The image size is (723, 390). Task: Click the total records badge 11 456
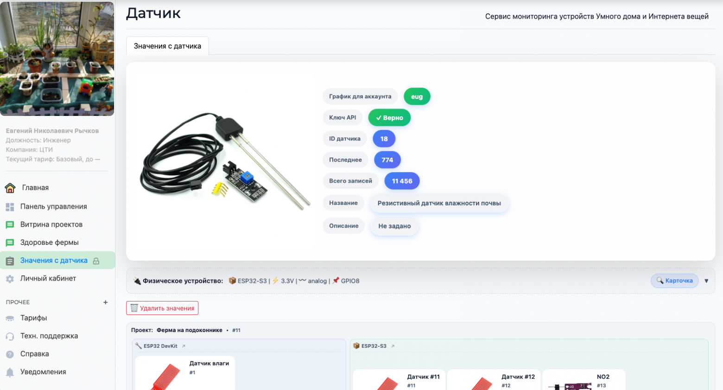tap(402, 181)
